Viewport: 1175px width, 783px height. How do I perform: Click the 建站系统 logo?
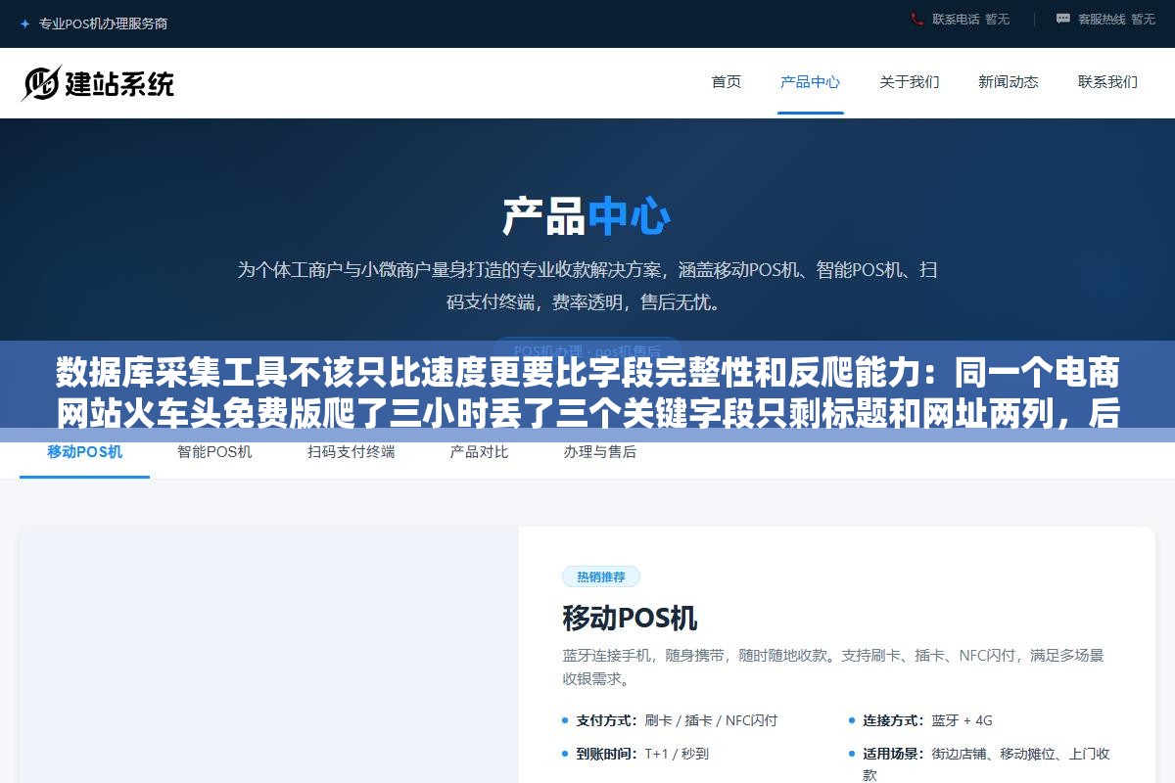pos(98,83)
